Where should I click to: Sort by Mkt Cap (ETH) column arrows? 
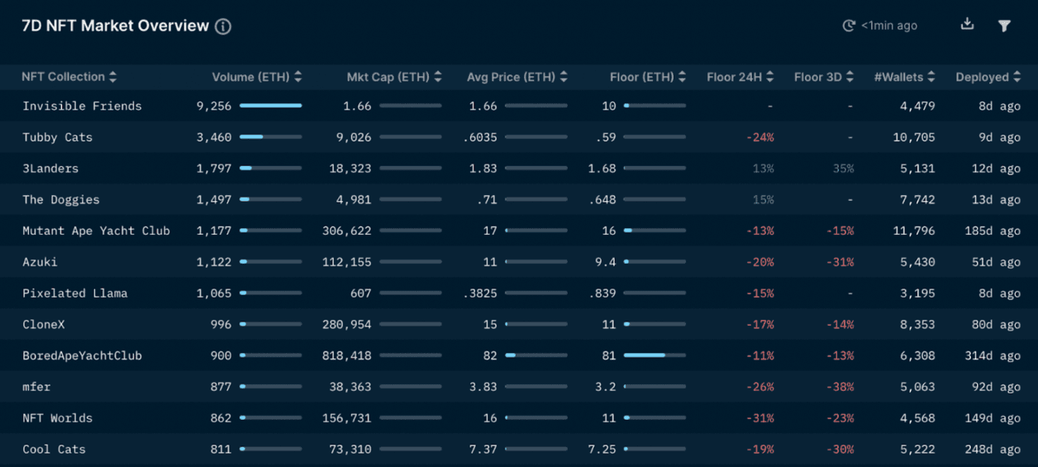pos(438,77)
